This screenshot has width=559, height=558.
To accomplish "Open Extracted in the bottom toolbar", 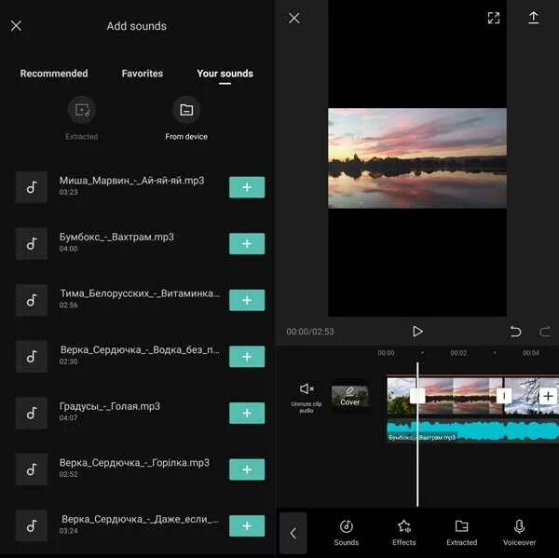I will click(462, 533).
